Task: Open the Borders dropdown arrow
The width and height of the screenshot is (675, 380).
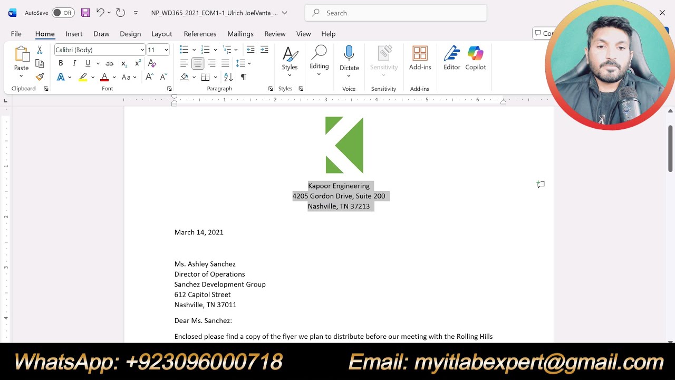Action: point(215,77)
